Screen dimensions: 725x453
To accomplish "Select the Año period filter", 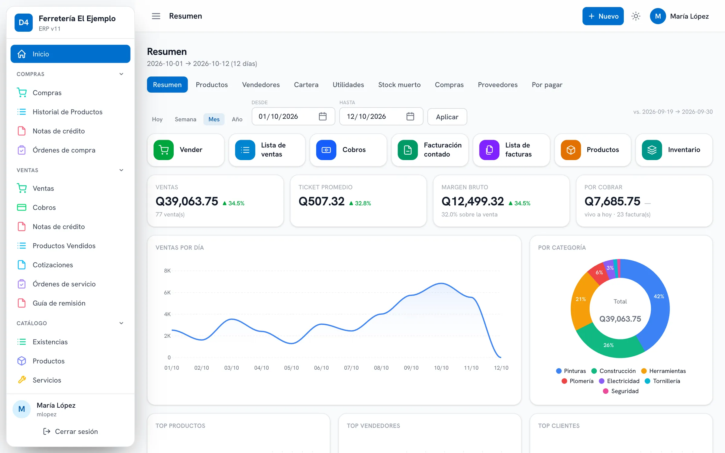I will pyautogui.click(x=237, y=119).
